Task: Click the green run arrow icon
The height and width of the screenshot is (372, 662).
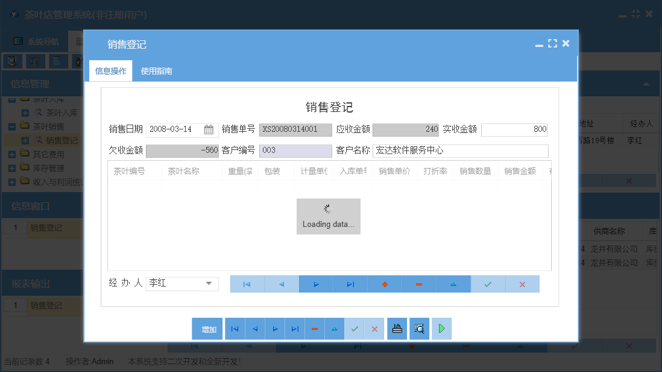Action: point(441,329)
